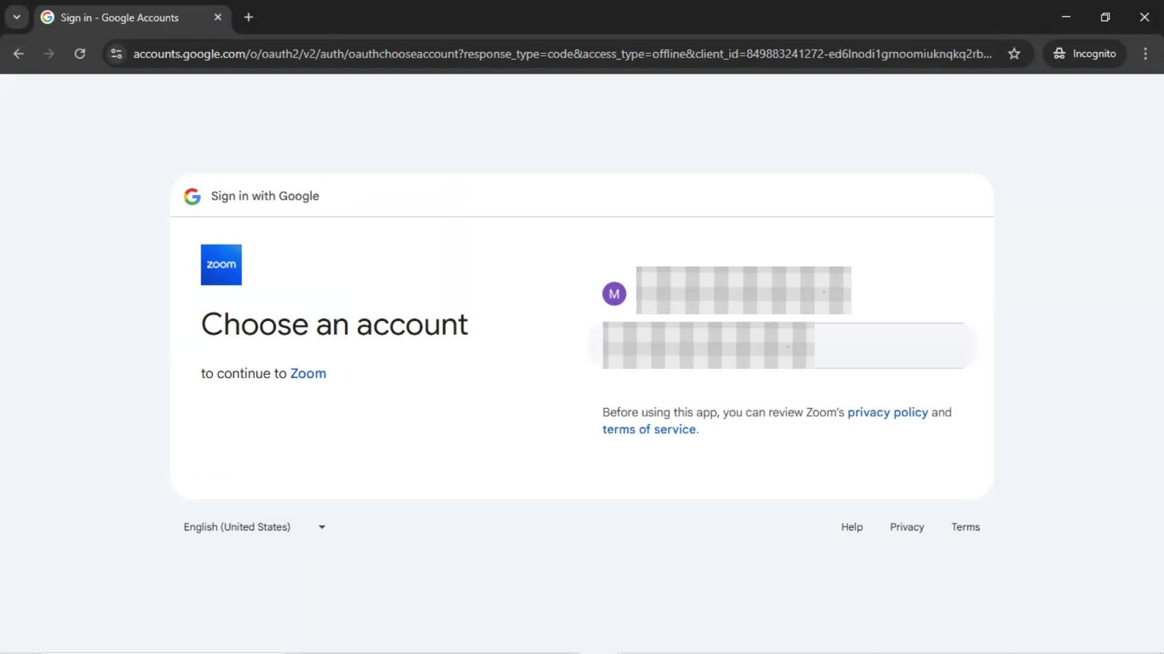Go back using the browser back arrow
This screenshot has width=1164, height=654.
click(18, 53)
